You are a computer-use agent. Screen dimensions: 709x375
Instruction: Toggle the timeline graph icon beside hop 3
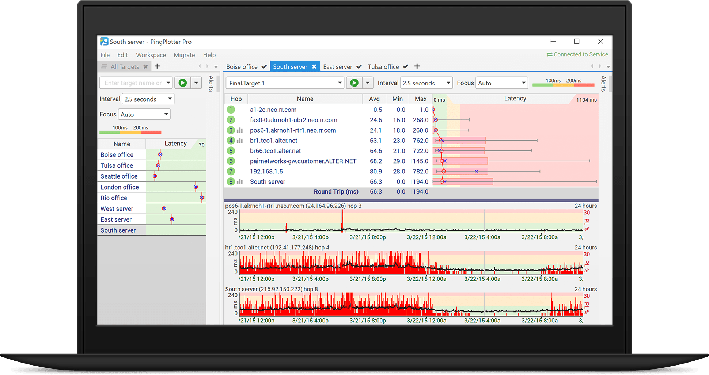[240, 130]
